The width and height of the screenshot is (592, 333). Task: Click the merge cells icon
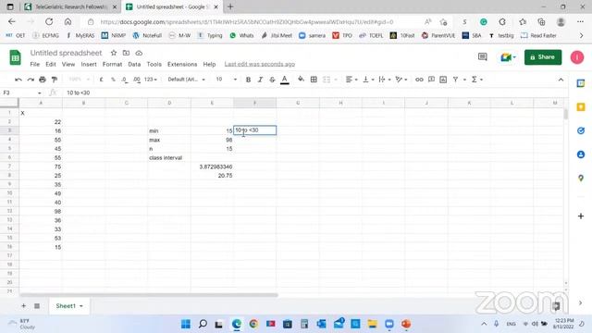pos(327,80)
